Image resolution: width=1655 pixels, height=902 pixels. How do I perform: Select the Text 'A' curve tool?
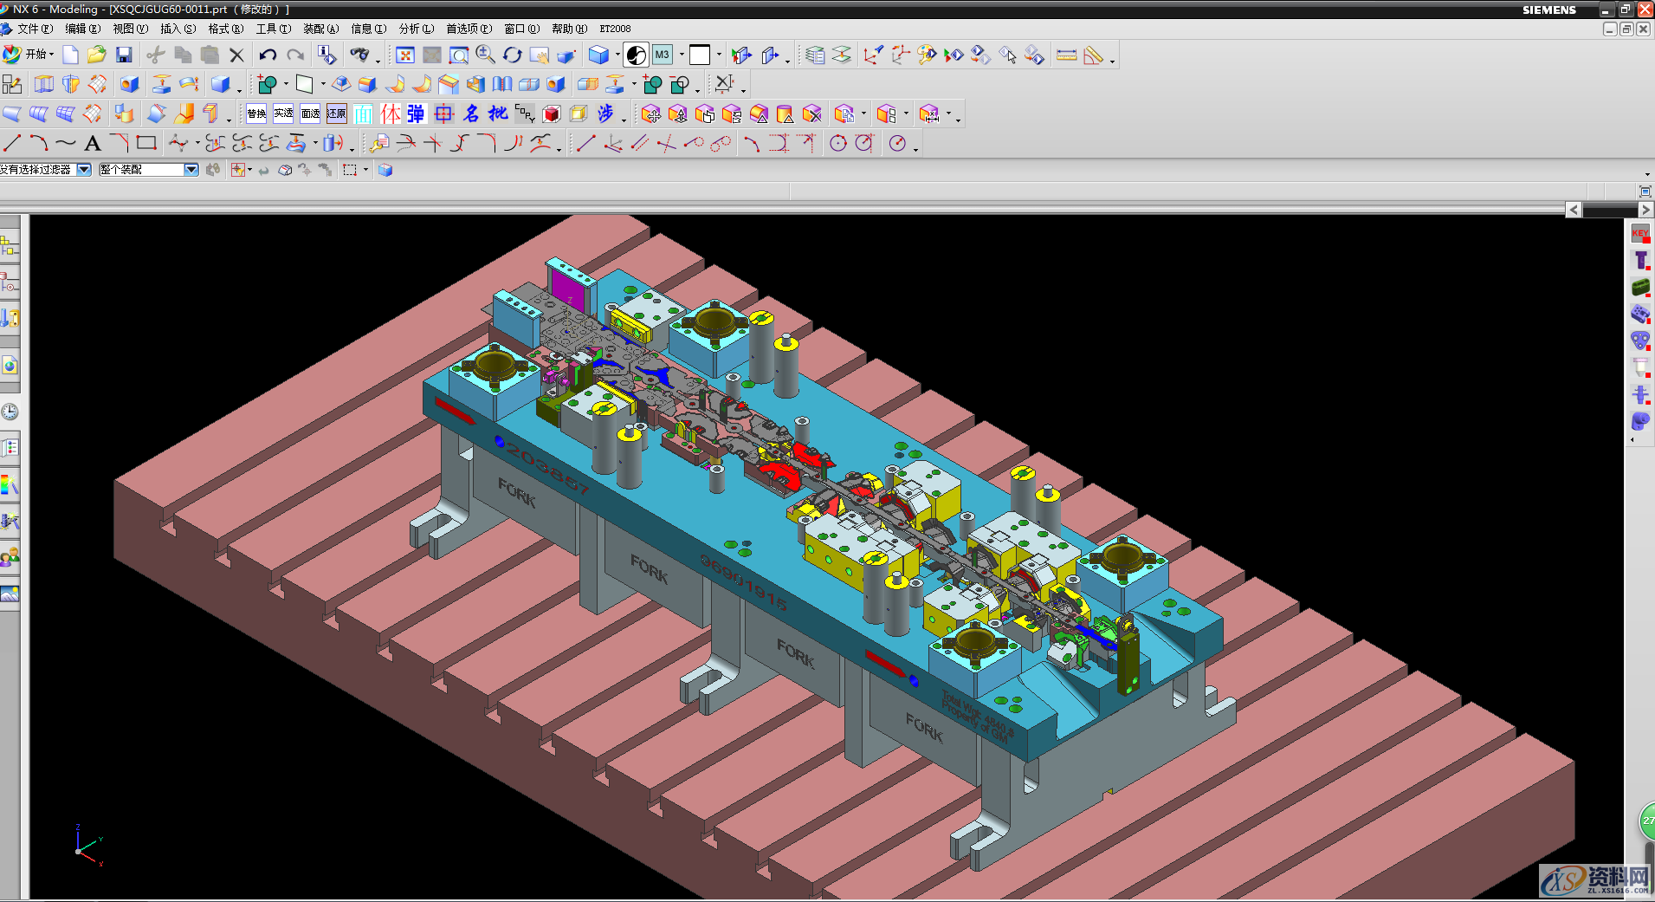tap(93, 144)
